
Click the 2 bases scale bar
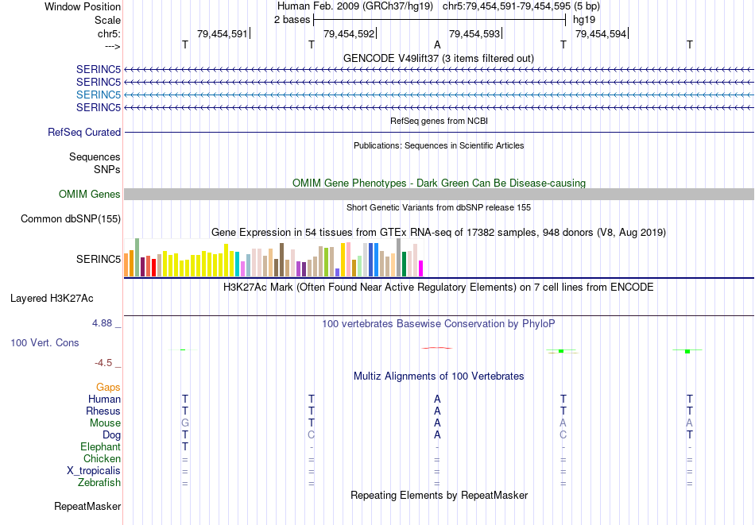tap(439, 20)
